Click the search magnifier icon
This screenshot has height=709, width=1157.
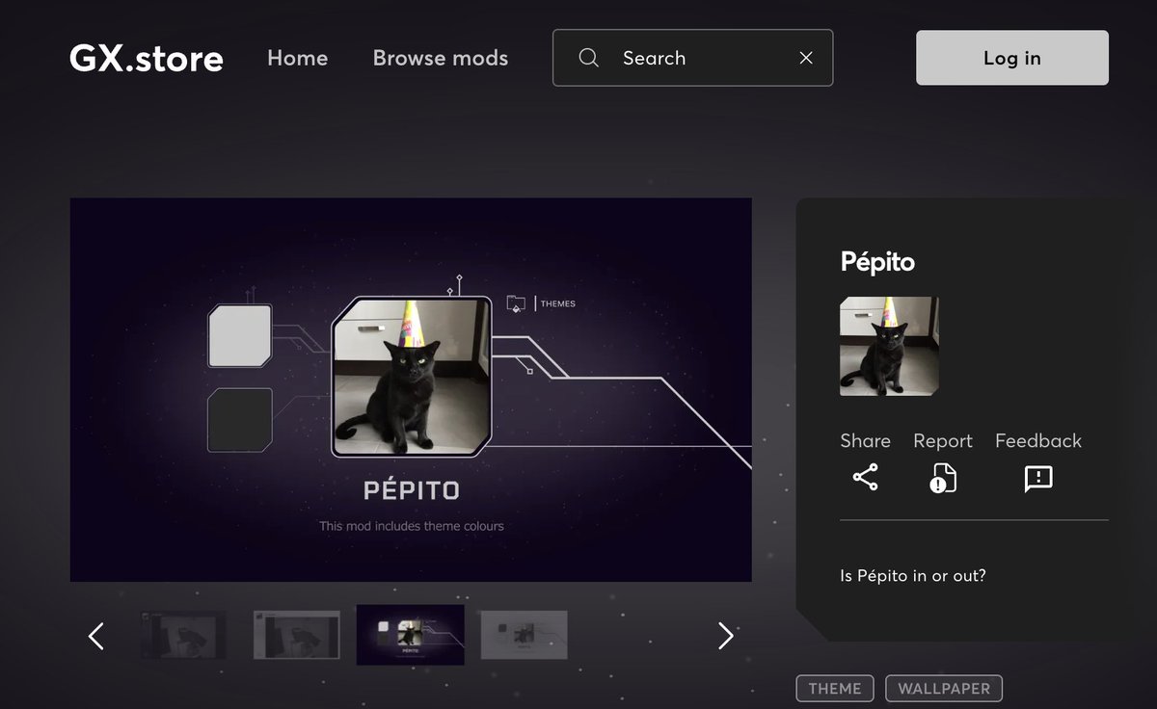(589, 58)
